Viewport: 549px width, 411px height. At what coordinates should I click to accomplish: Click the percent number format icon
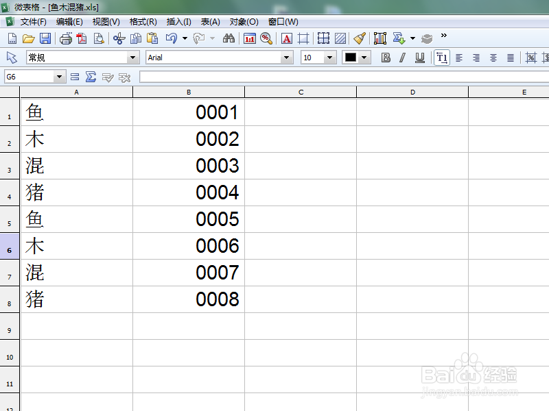530,58
